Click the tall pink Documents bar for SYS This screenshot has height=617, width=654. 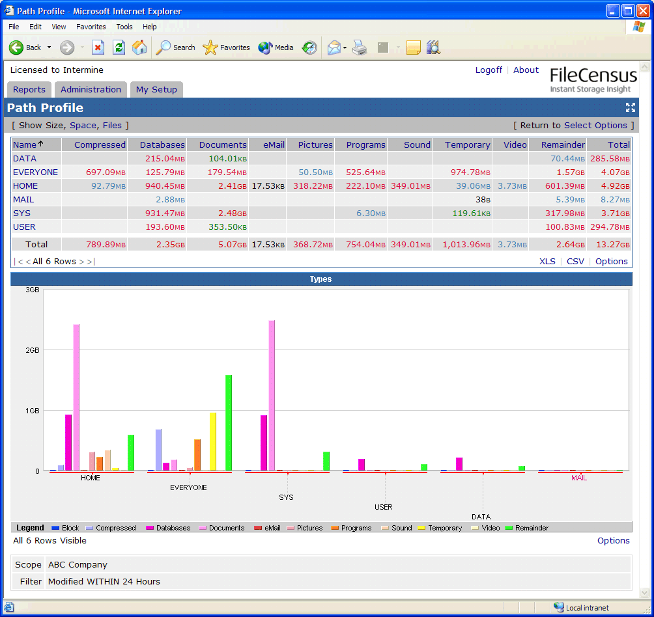[x=272, y=395]
